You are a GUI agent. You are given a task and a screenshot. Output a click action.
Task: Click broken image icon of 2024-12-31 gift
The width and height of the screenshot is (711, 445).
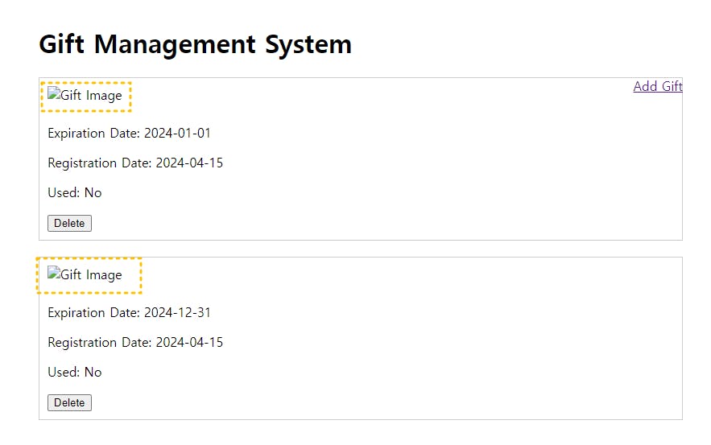click(x=54, y=274)
